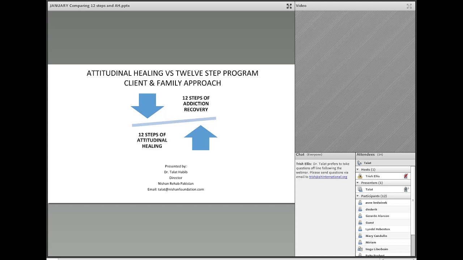Click Mary Candullo participant icon

click(x=360, y=236)
